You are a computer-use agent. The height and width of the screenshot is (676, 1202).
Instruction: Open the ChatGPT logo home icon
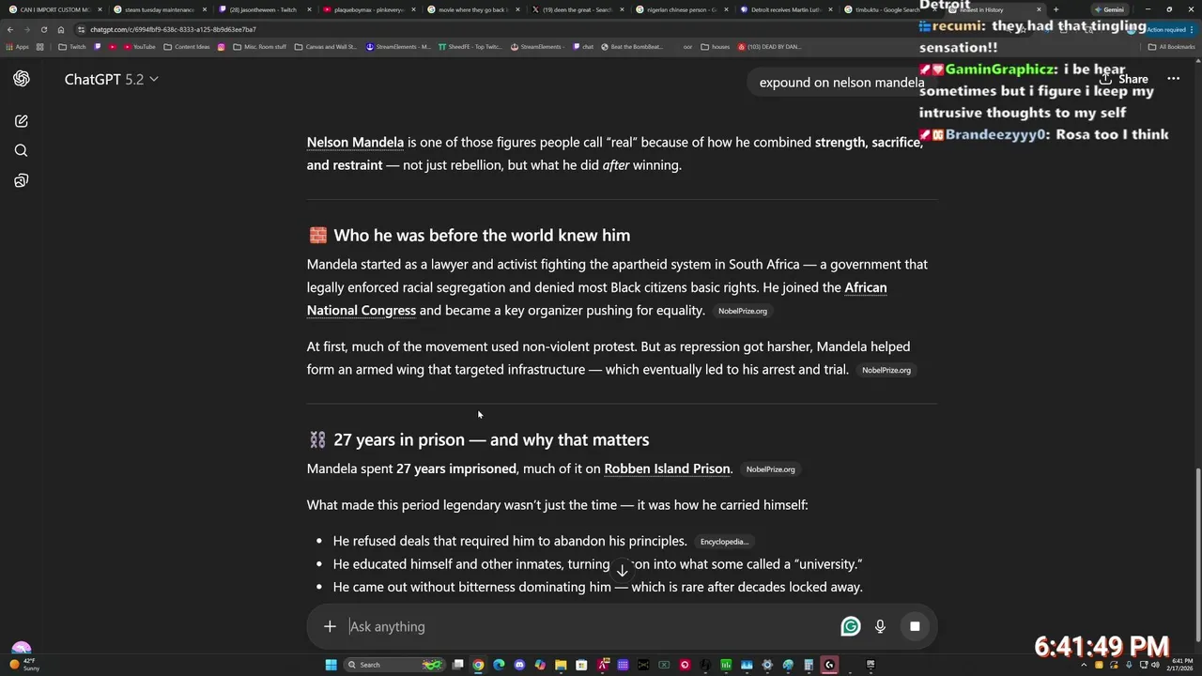click(22, 79)
